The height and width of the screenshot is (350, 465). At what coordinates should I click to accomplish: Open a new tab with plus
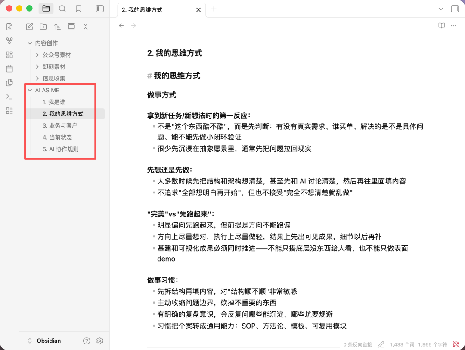point(214,9)
